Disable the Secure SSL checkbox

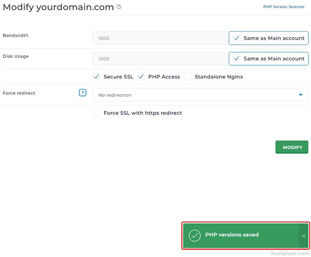coord(96,77)
